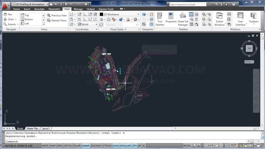
Task: Toggle SNAP mode in status bar
Action: pyautogui.click(x=53, y=146)
